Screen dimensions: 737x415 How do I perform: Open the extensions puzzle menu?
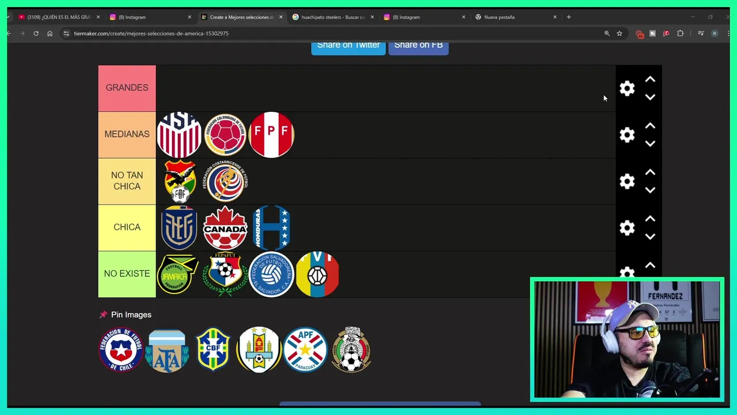coord(681,33)
